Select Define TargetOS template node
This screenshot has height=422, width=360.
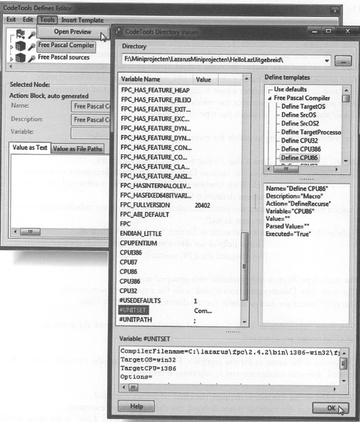[303, 106]
